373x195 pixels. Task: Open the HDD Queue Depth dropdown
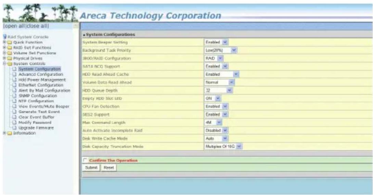(x=218, y=90)
